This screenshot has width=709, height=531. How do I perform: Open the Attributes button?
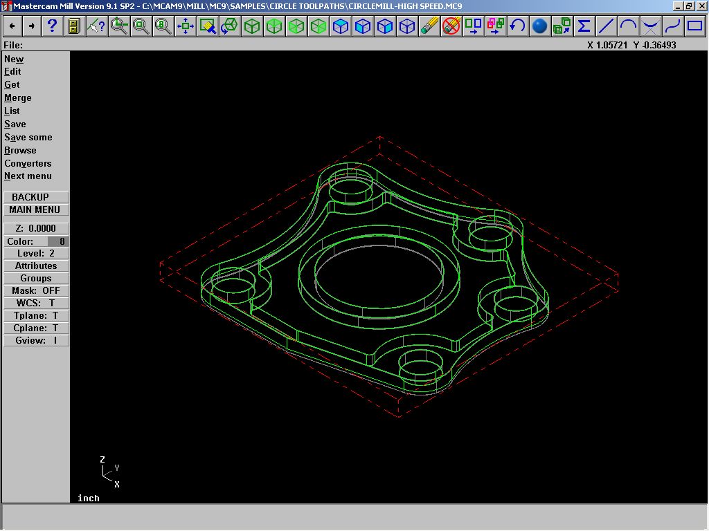(x=36, y=265)
